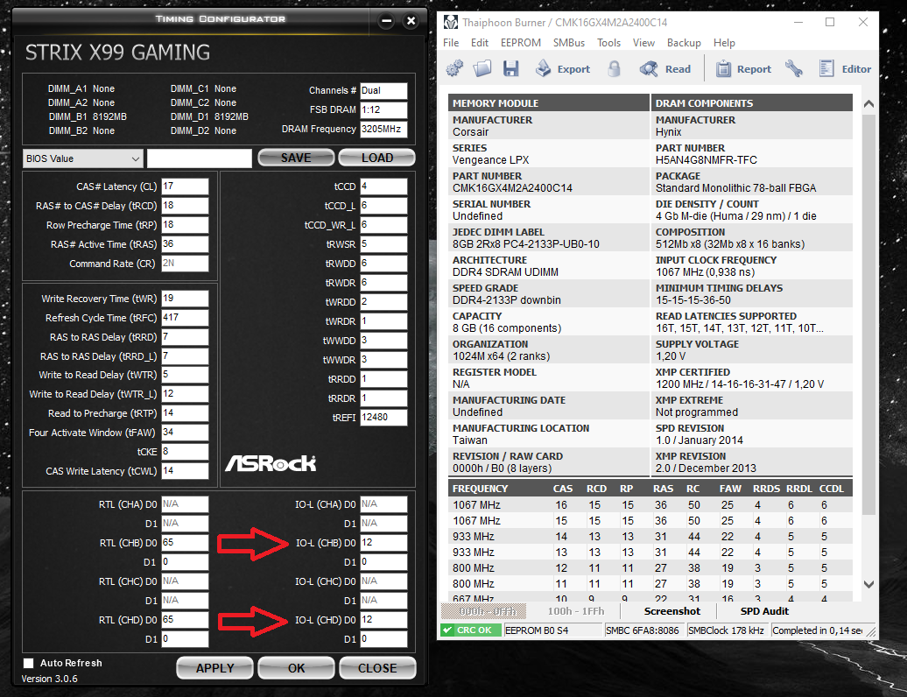Open the Editor toolbar button
Image resolution: width=907 pixels, height=697 pixels.
click(x=845, y=69)
